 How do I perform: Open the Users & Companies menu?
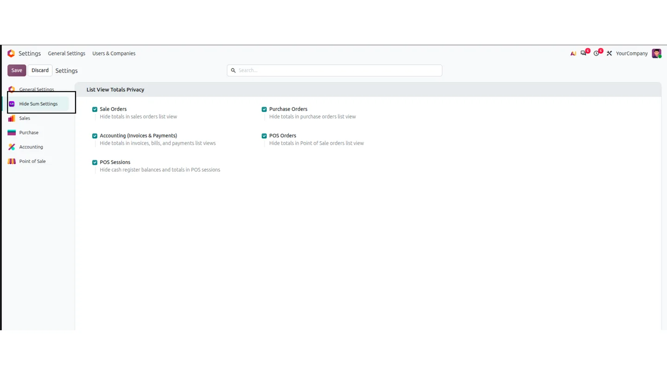[x=114, y=53]
